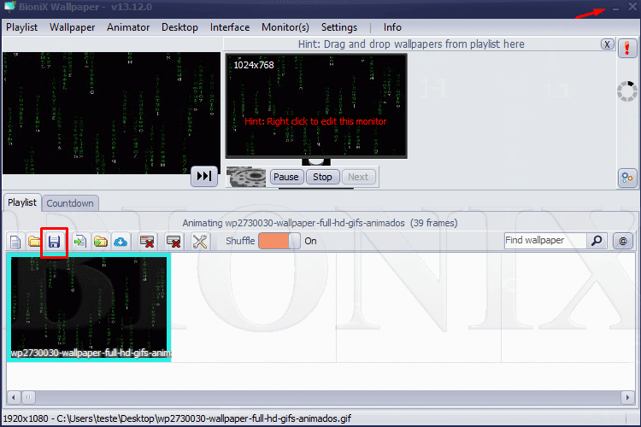Create a new playlist with the blank page icon

pyautogui.click(x=15, y=242)
